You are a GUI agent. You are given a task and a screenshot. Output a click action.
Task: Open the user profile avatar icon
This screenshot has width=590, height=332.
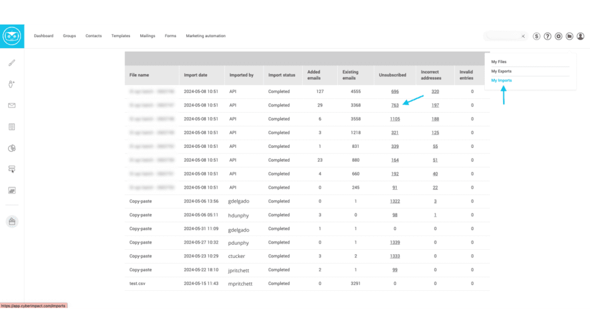pos(581,36)
